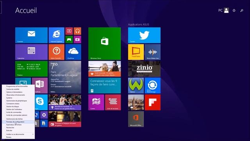Viewport: 250px width, 141px height.
Task: Open the Calendrier tile
Action: (31, 52)
